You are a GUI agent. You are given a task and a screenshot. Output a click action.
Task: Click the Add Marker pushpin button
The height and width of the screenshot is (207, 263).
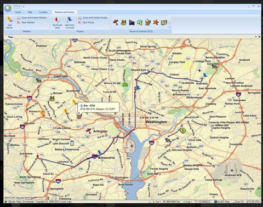pos(9,22)
